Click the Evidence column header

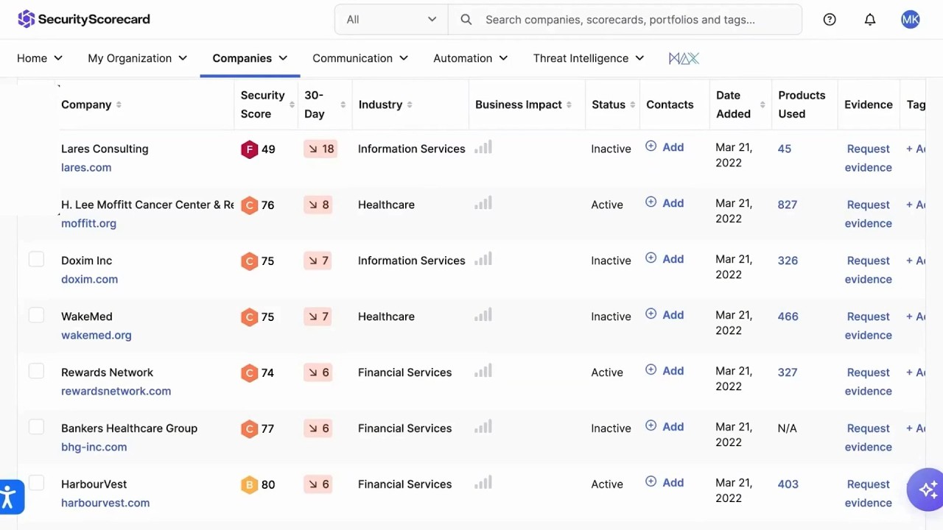(869, 105)
